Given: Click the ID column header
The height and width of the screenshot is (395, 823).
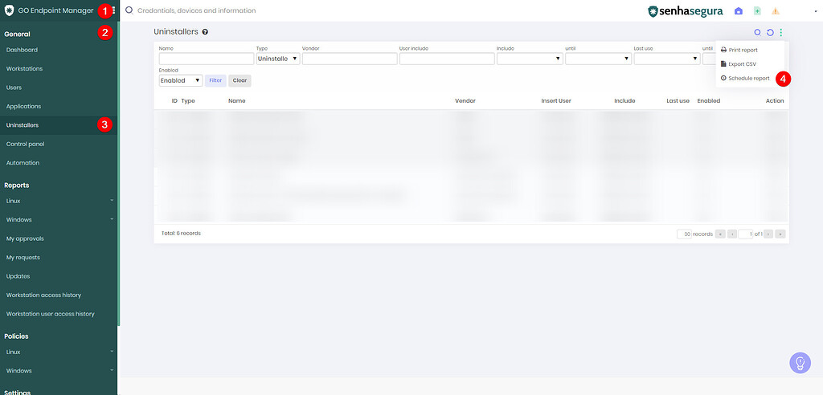Looking at the screenshot, I should [174, 100].
